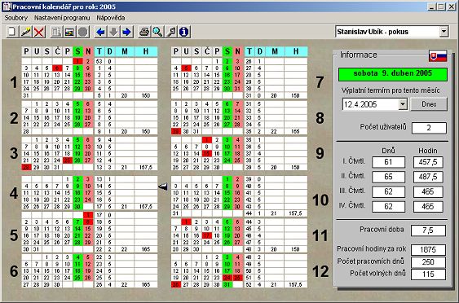The width and height of the screenshot is (459, 303).
Task: Open the Soubory menu
Action: point(16,18)
